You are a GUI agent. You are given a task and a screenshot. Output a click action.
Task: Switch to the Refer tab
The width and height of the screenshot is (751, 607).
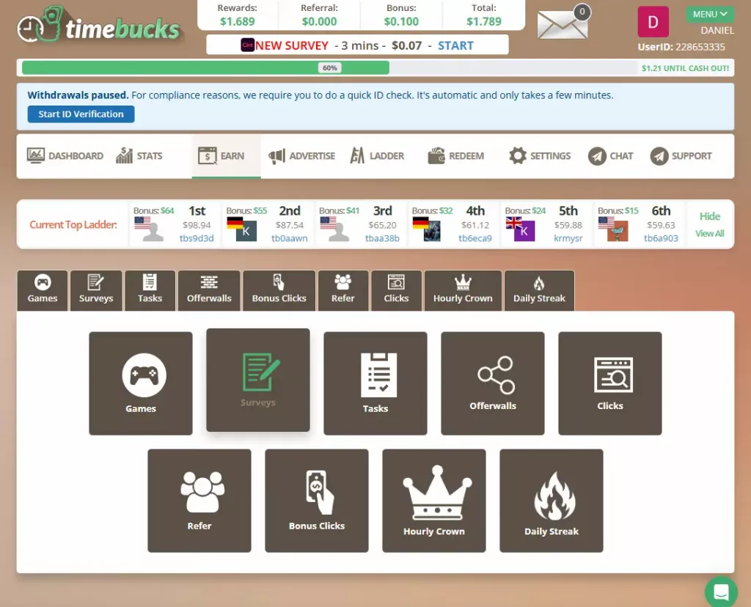point(343,290)
